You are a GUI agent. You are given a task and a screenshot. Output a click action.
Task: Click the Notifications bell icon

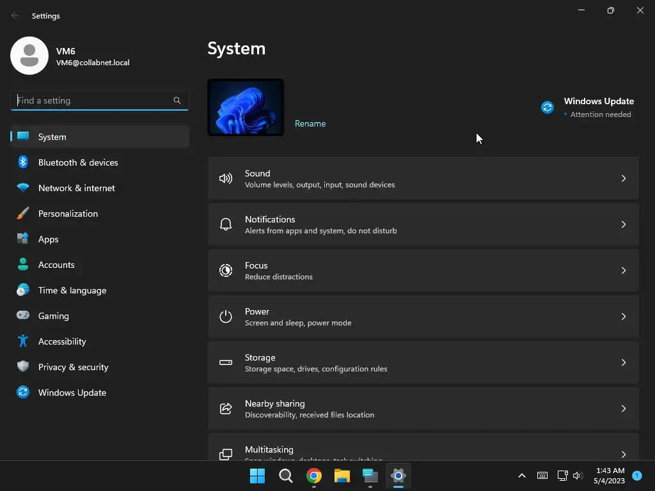(226, 224)
